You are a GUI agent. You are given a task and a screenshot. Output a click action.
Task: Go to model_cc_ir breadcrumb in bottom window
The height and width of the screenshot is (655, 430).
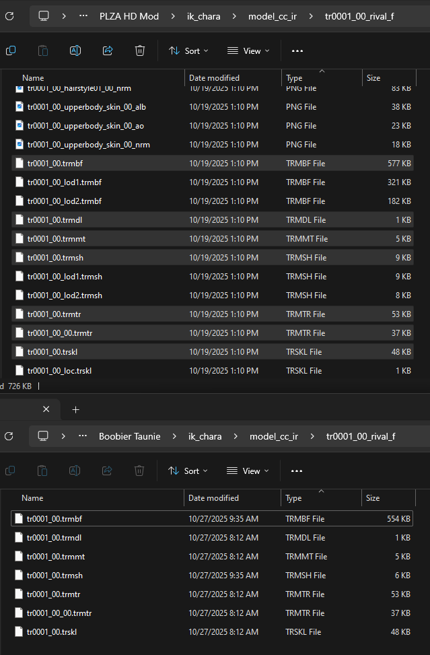click(x=274, y=436)
